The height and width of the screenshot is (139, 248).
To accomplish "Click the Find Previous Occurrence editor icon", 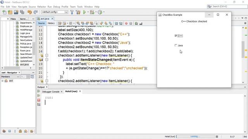I will click(x=83, y=23).
